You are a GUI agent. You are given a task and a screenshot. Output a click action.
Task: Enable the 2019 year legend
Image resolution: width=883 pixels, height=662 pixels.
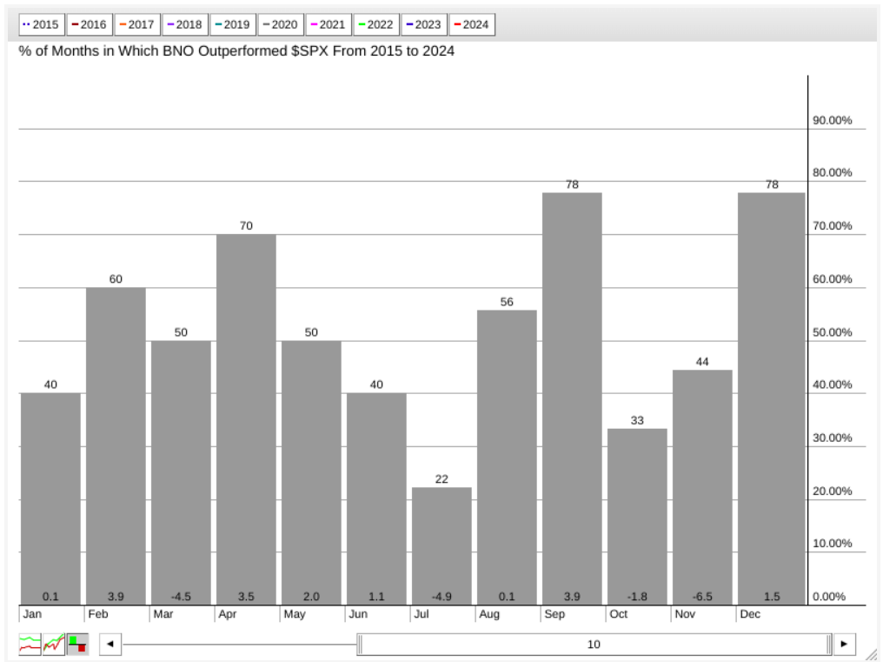tap(232, 24)
